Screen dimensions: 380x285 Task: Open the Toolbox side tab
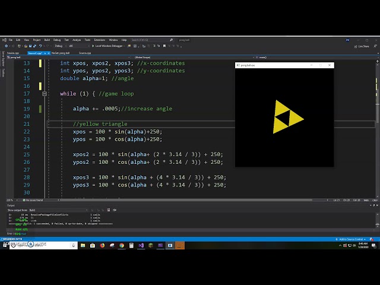coord(3,72)
